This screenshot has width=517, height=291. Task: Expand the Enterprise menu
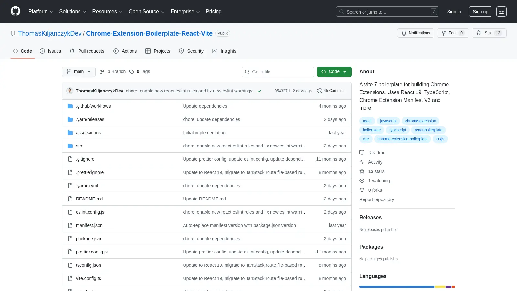[x=185, y=12]
